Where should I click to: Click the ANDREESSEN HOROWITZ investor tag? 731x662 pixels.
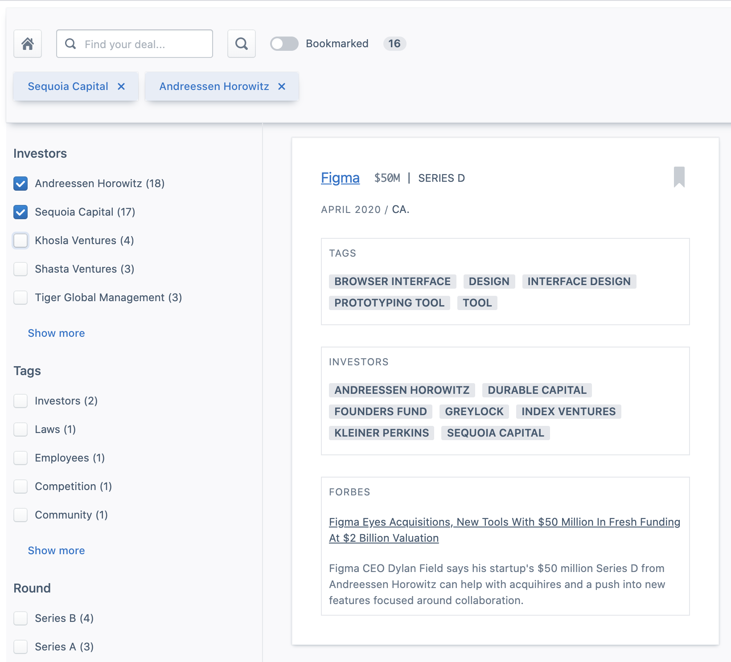[x=402, y=390]
